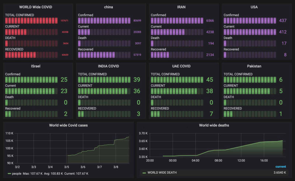The image size is (295, 181).
Task: Sort legend by the current column header
Action: [280, 167]
